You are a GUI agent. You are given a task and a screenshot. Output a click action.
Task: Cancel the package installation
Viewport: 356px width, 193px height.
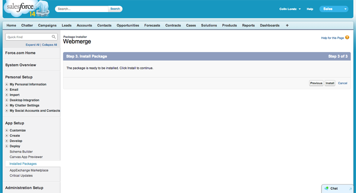pyautogui.click(x=342, y=83)
